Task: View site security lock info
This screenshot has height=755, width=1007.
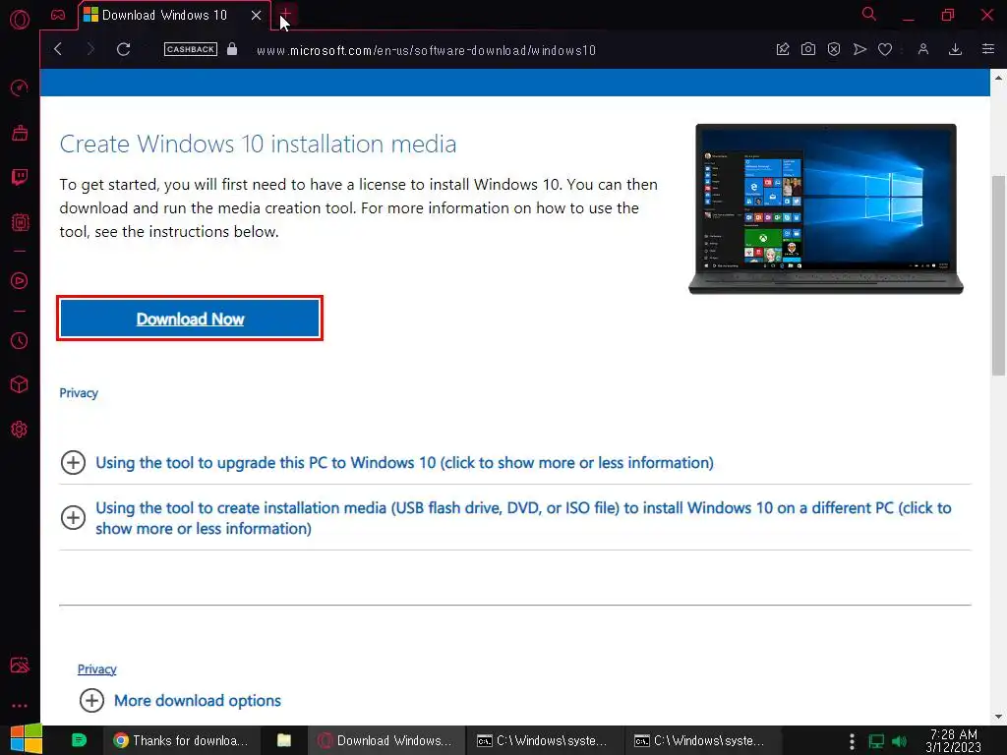Action: [x=232, y=49]
